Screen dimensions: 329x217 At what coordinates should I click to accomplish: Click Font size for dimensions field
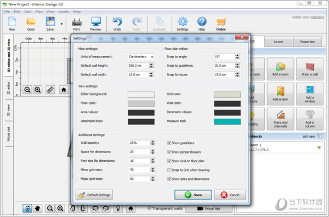(x=140, y=161)
